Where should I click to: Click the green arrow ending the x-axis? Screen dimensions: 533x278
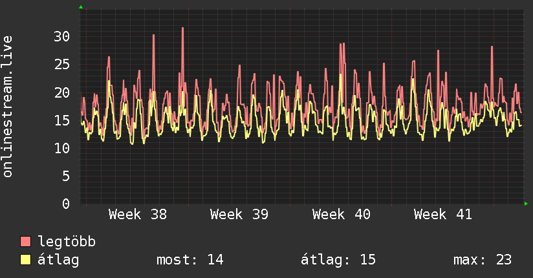point(526,204)
